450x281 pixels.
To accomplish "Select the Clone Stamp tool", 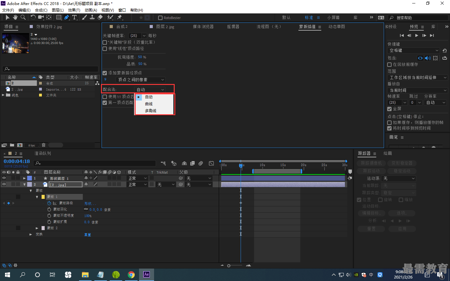I will [x=92, y=17].
